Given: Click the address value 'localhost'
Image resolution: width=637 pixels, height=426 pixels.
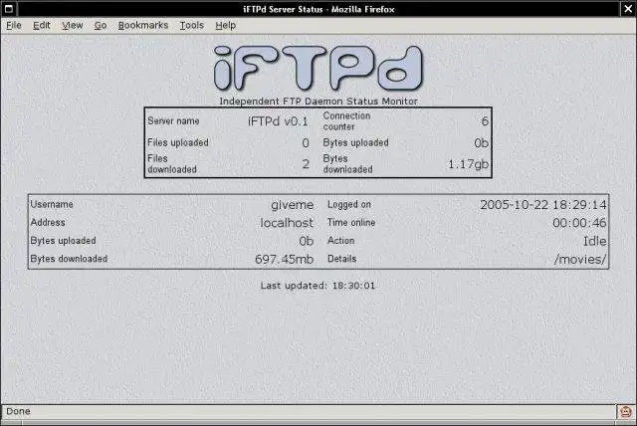Looking at the screenshot, I should (287, 223).
